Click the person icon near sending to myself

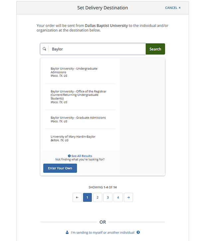[x=67, y=232]
